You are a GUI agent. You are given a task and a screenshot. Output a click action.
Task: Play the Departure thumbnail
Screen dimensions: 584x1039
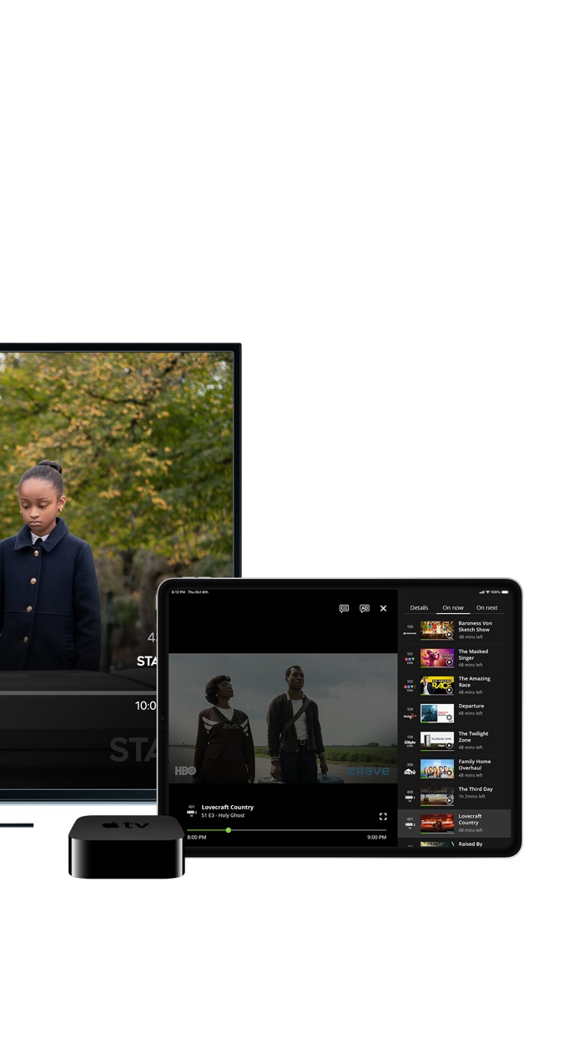click(x=437, y=712)
